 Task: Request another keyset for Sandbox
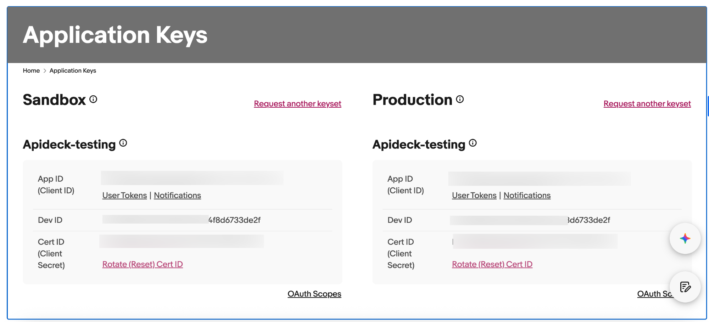coord(297,103)
